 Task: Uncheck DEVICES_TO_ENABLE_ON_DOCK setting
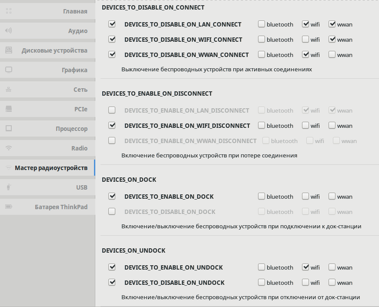[x=112, y=197]
